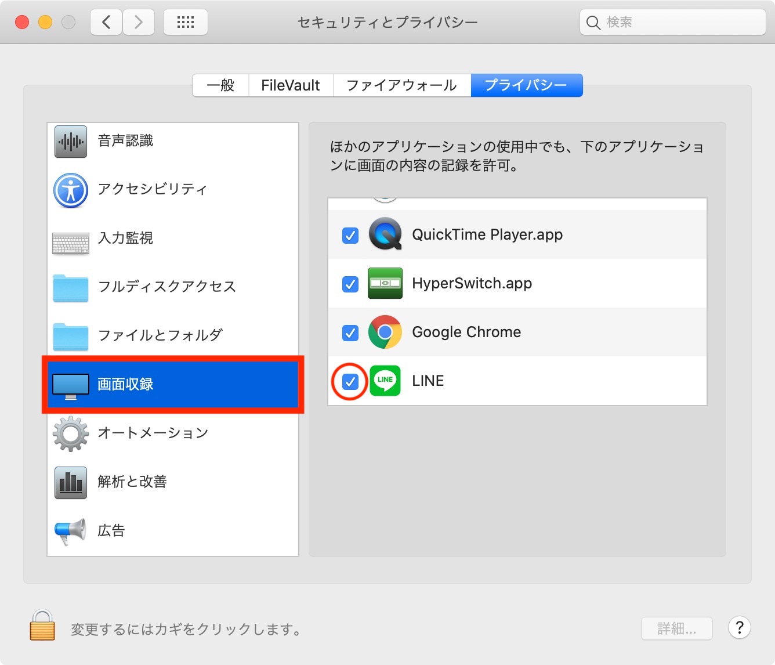Click the lock icon to allow changes

click(42, 626)
